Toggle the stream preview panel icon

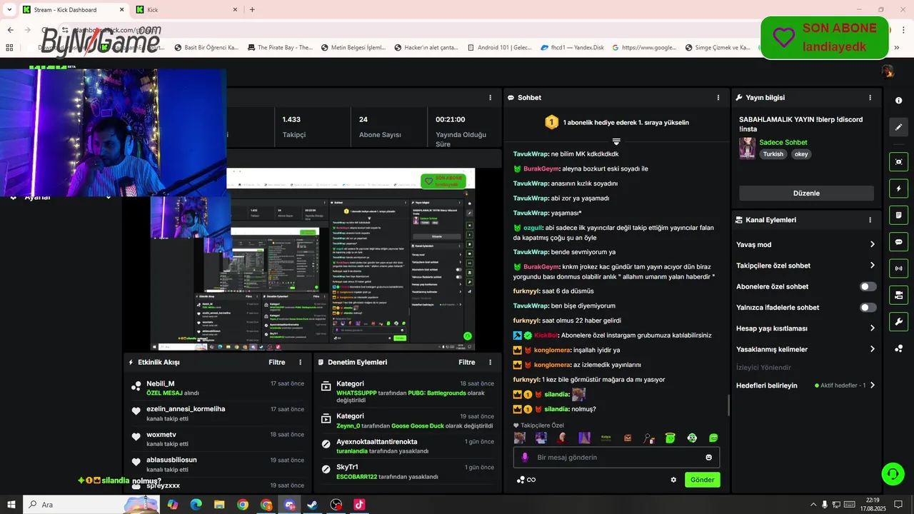[898, 161]
